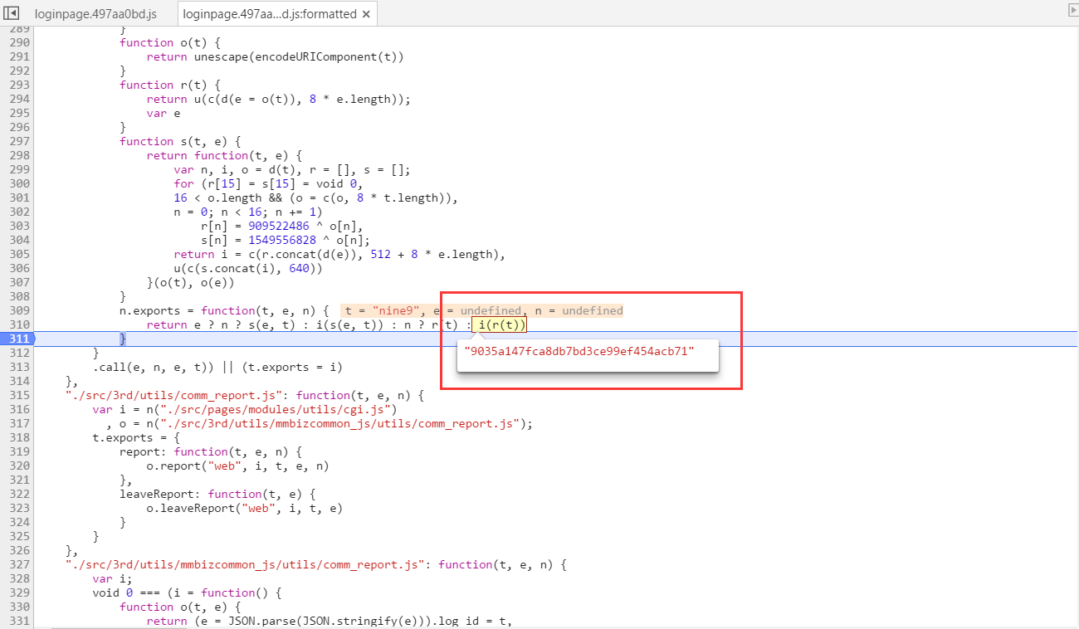Toggle the debugger sidebar icon at top right
This screenshot has width=1079, height=629.
1072,10
